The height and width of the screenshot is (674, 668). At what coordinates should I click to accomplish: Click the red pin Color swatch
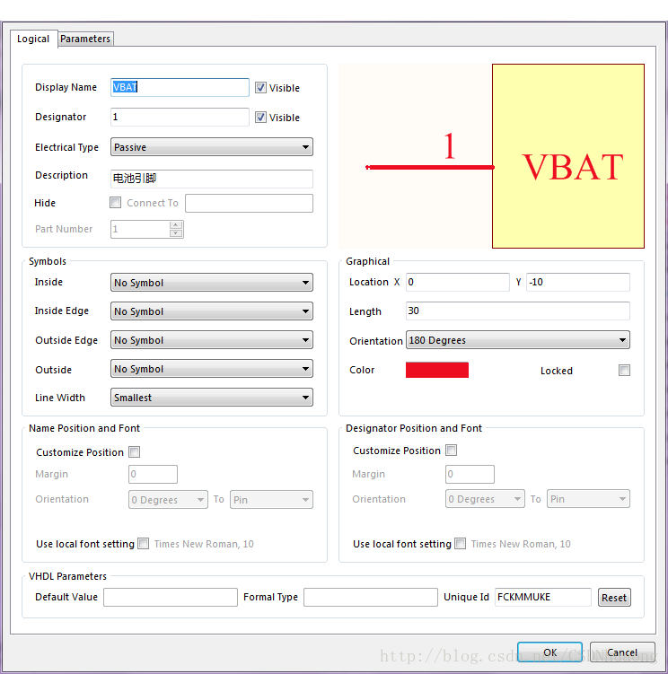click(x=437, y=370)
